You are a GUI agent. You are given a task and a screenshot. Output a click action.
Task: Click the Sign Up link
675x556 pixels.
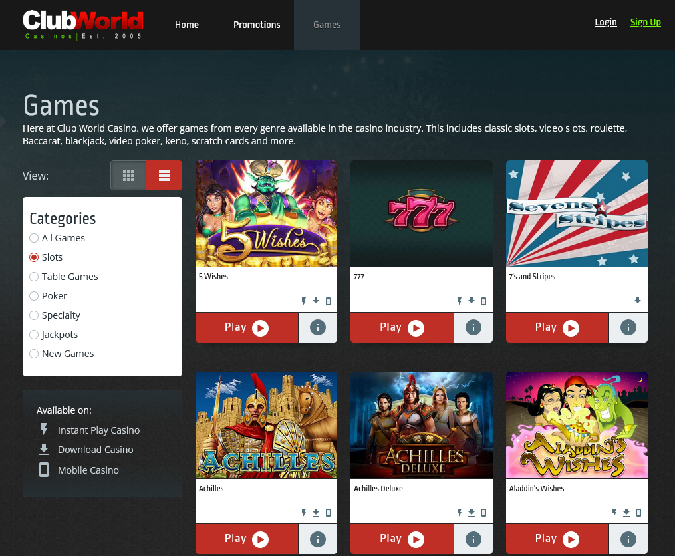[x=645, y=22]
